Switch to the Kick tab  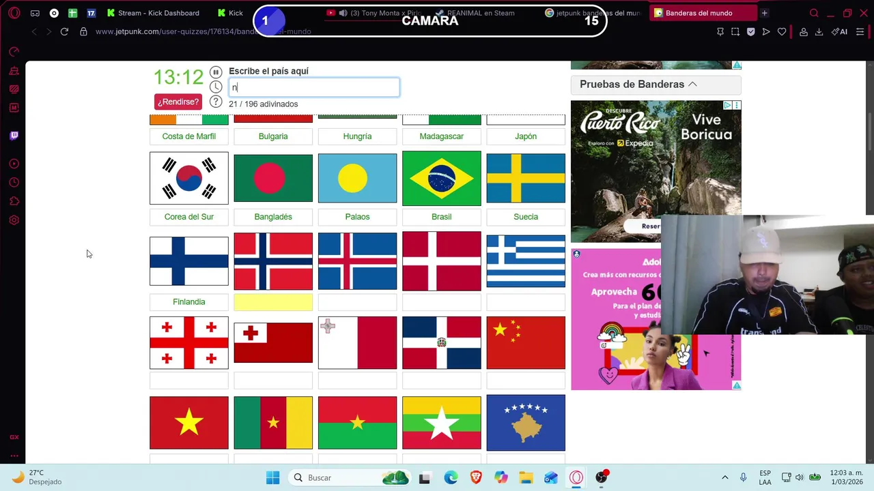click(x=230, y=13)
